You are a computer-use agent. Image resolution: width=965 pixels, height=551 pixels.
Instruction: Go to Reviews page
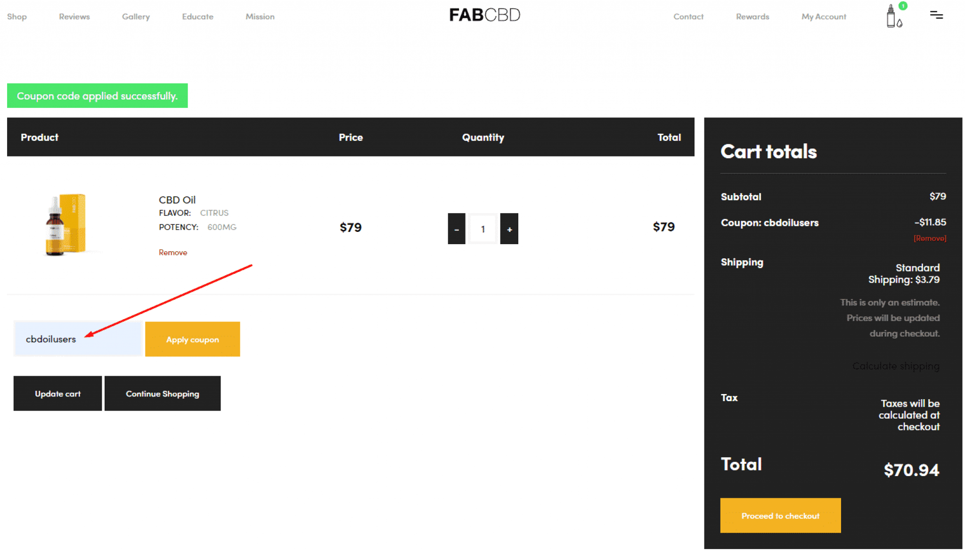pos(74,16)
